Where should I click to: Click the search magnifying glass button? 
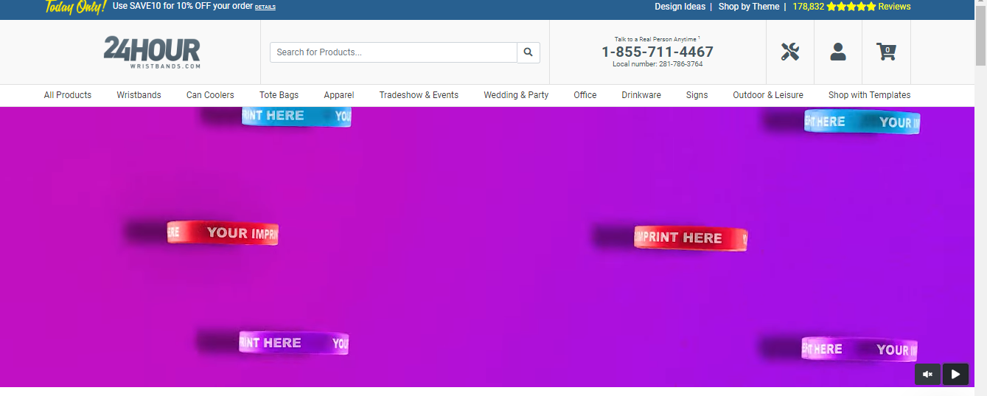pos(529,52)
